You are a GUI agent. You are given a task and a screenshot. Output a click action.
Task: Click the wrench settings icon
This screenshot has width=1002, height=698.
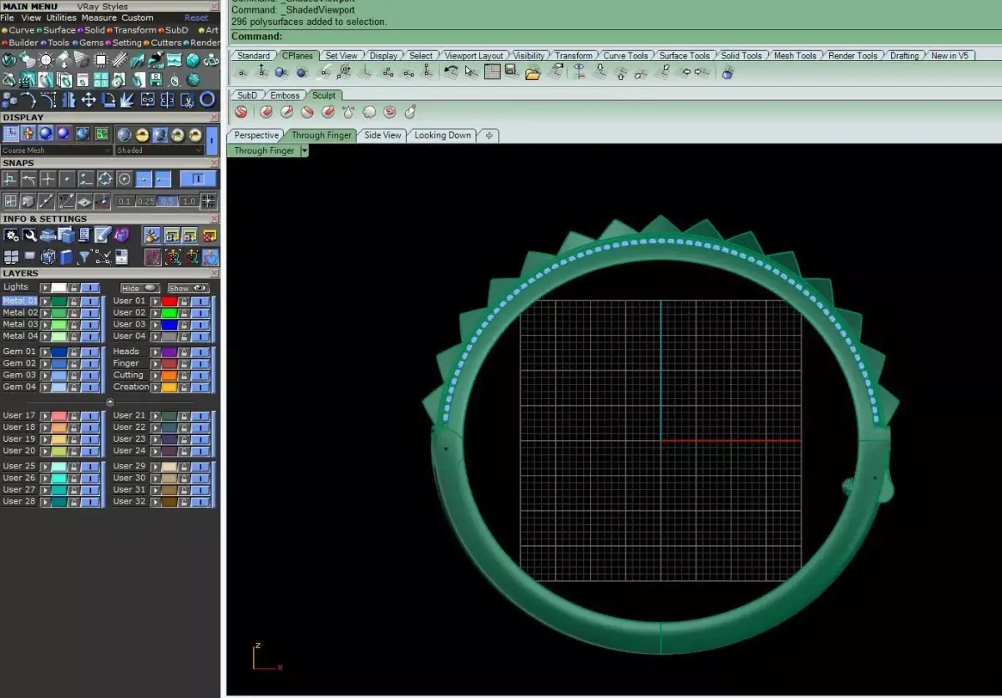tap(29, 235)
